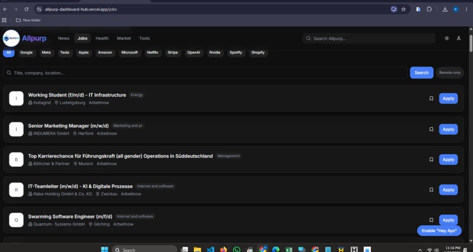
Task: Open the Health tab
Action: tap(102, 38)
